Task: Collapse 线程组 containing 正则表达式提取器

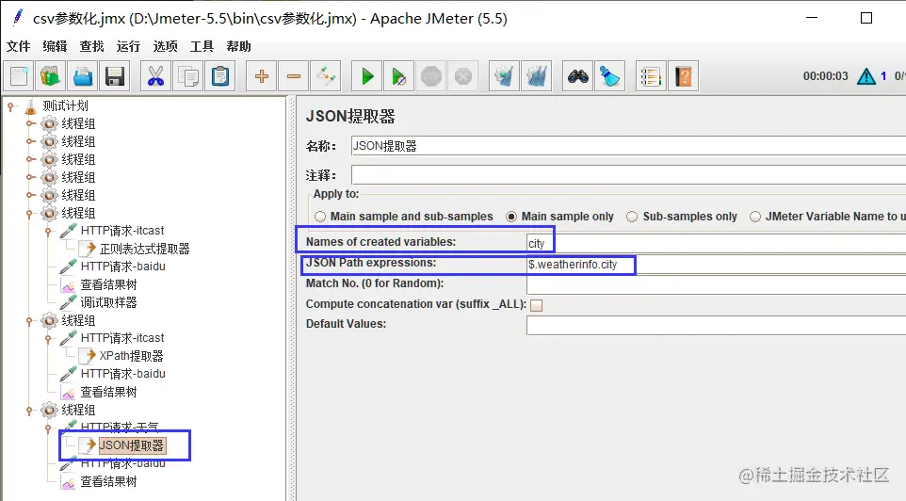Action: click(29, 213)
